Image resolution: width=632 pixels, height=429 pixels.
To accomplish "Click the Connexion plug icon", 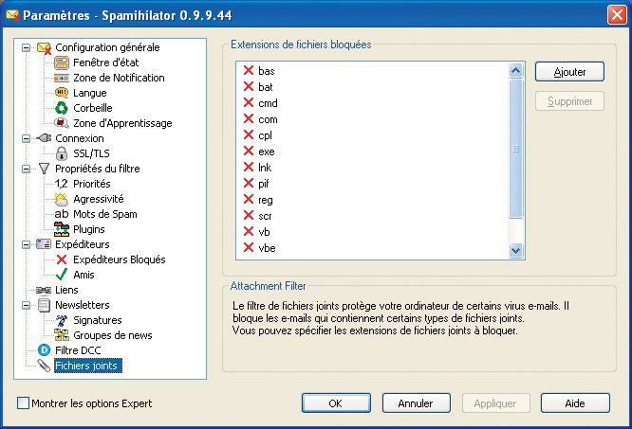I will pos(44,138).
